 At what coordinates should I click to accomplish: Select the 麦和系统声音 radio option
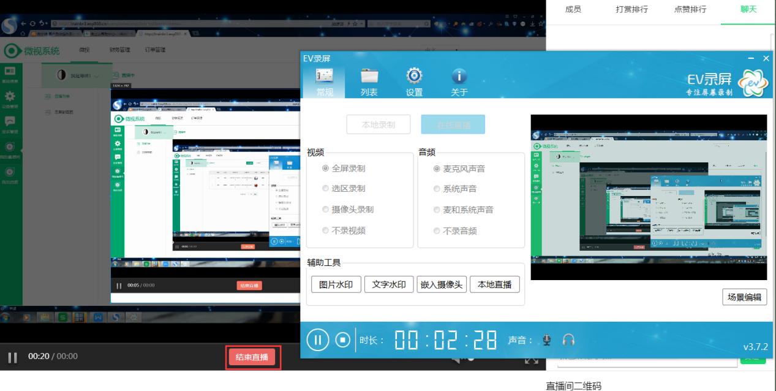[x=463, y=210]
